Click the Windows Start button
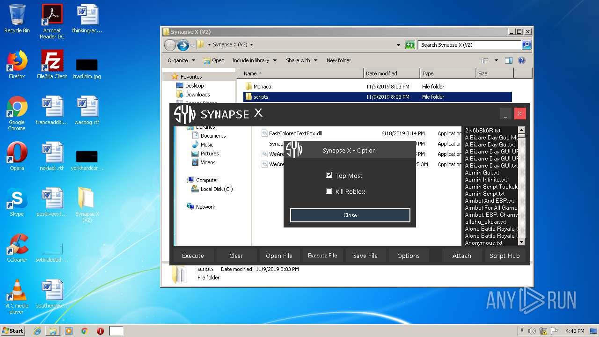 tap(13, 331)
